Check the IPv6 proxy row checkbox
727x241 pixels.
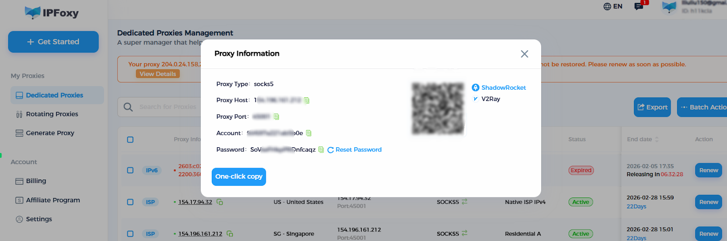click(x=130, y=170)
